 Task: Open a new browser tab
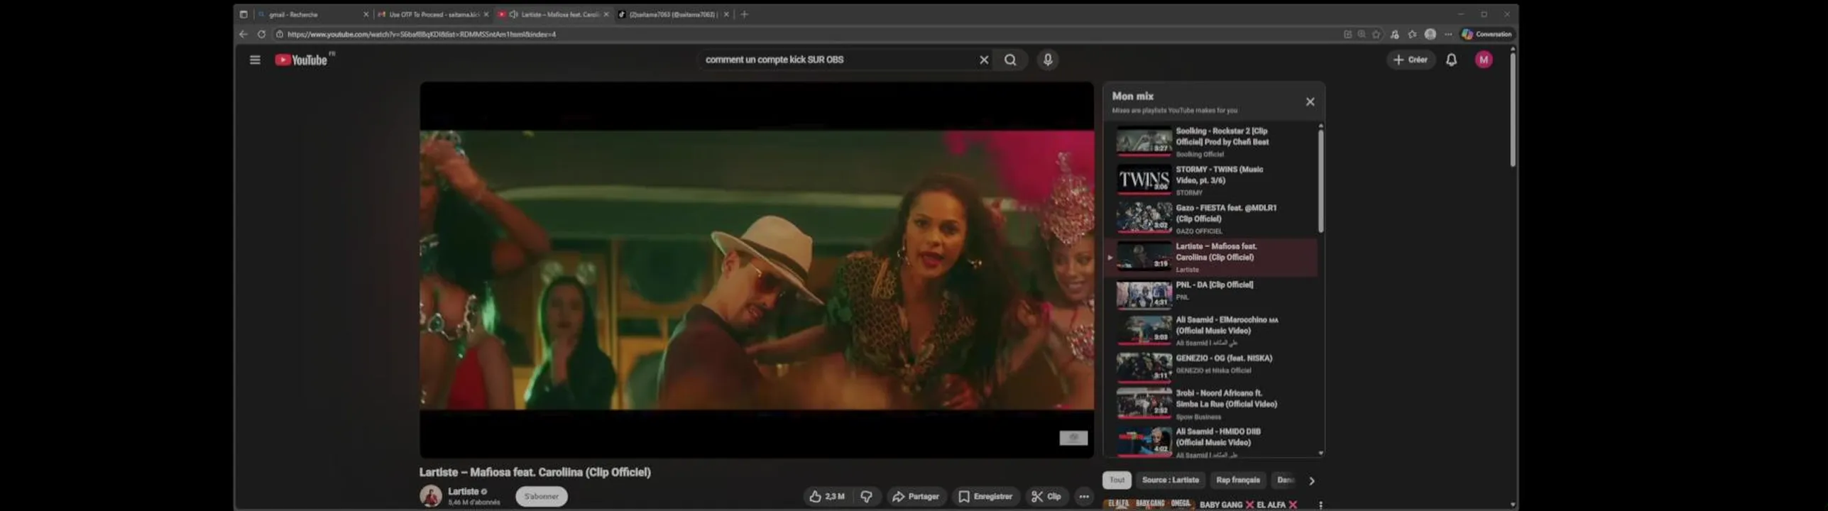click(x=745, y=14)
